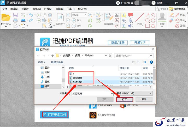The image size is (188, 127).
Task: Open the Edit (E) menu
Action: (14, 9)
